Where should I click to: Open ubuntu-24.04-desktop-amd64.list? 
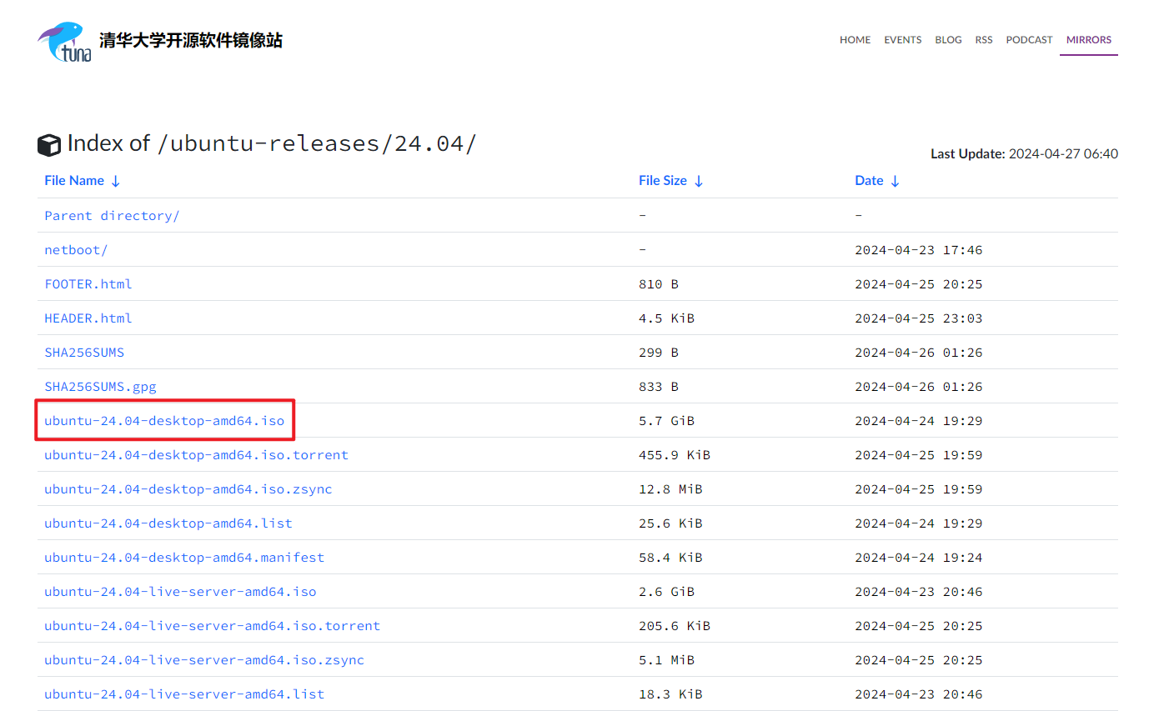(168, 523)
